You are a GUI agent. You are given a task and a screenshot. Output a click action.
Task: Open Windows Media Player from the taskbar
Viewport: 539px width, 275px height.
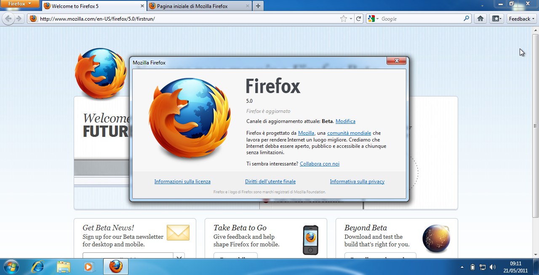pos(89,267)
